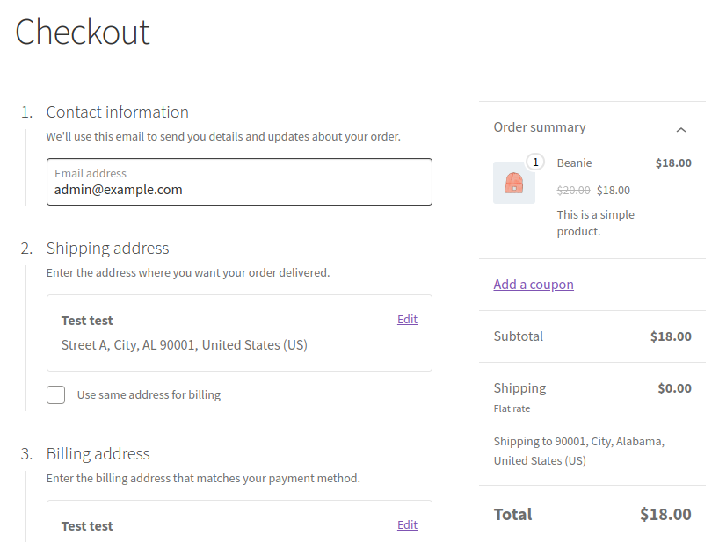Click the Order summary heading
This screenshot has width=719, height=542.
pyautogui.click(x=539, y=127)
